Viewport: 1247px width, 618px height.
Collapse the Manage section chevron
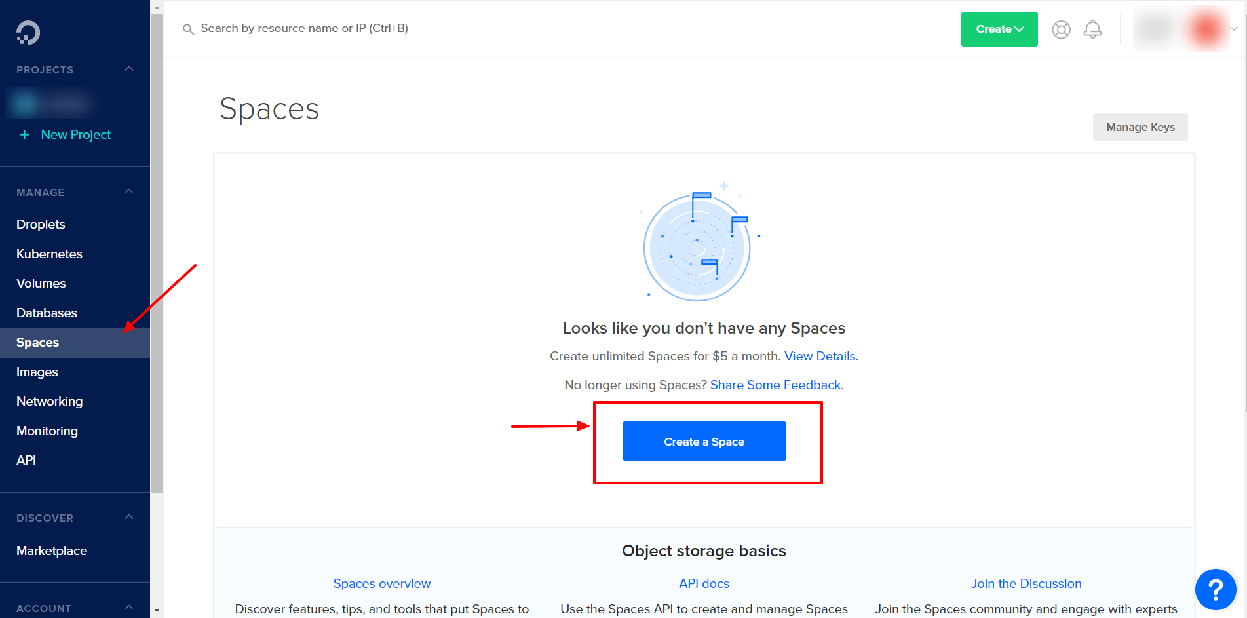[129, 191]
